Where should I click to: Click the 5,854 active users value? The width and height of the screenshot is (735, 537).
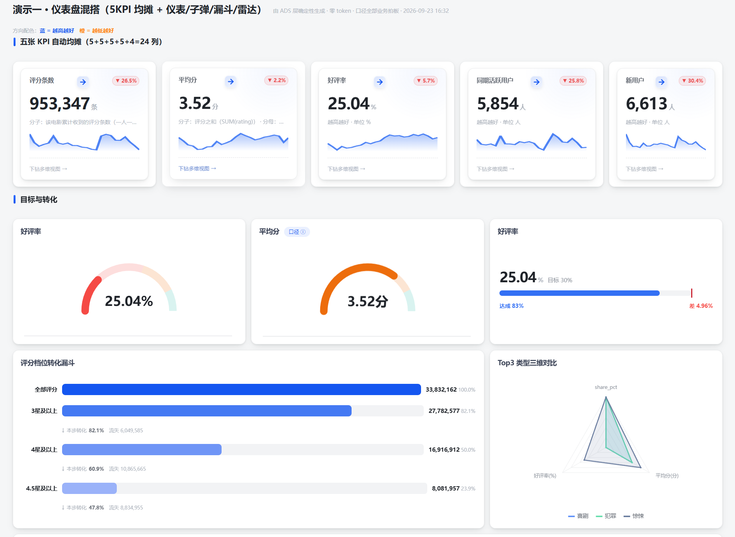point(498,104)
